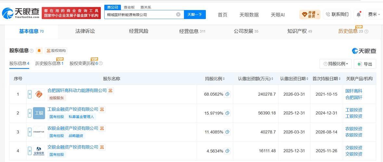Export shareholder table with 导出 button
This screenshot has height=162, width=383.
click(365, 64)
